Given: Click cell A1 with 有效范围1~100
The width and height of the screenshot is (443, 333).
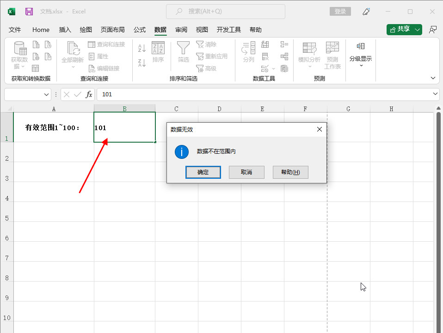Looking at the screenshot, I should pos(54,127).
